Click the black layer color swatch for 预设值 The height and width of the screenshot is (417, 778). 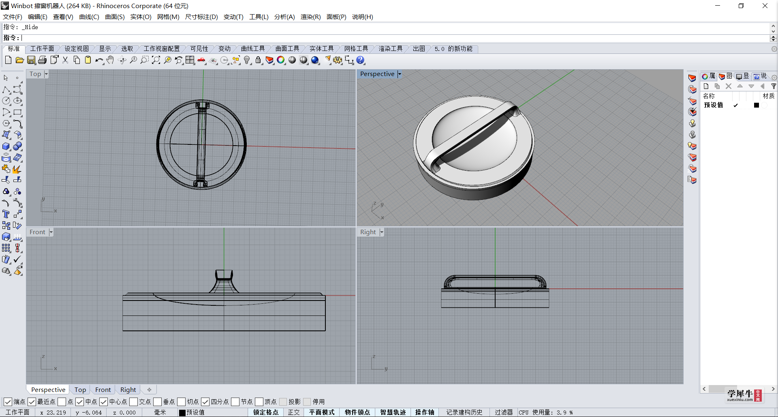point(757,105)
